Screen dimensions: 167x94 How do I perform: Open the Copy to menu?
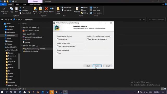coord(40,10)
